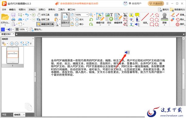
Task: Click the scanner icon in toolbar
Action: coord(20,19)
